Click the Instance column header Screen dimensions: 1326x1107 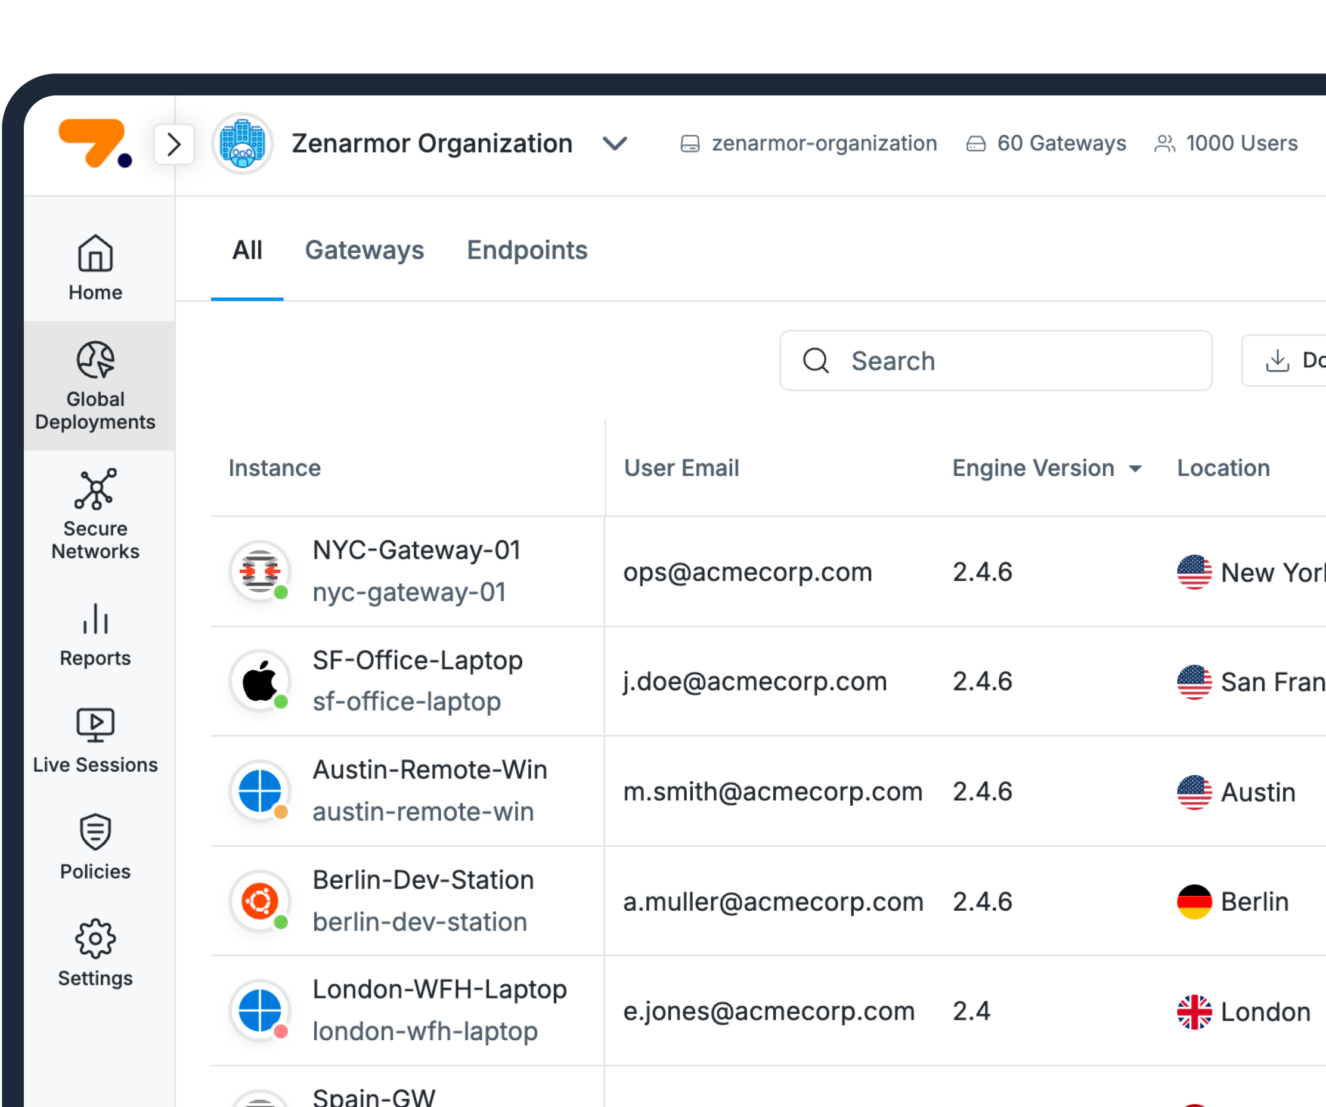coord(275,468)
